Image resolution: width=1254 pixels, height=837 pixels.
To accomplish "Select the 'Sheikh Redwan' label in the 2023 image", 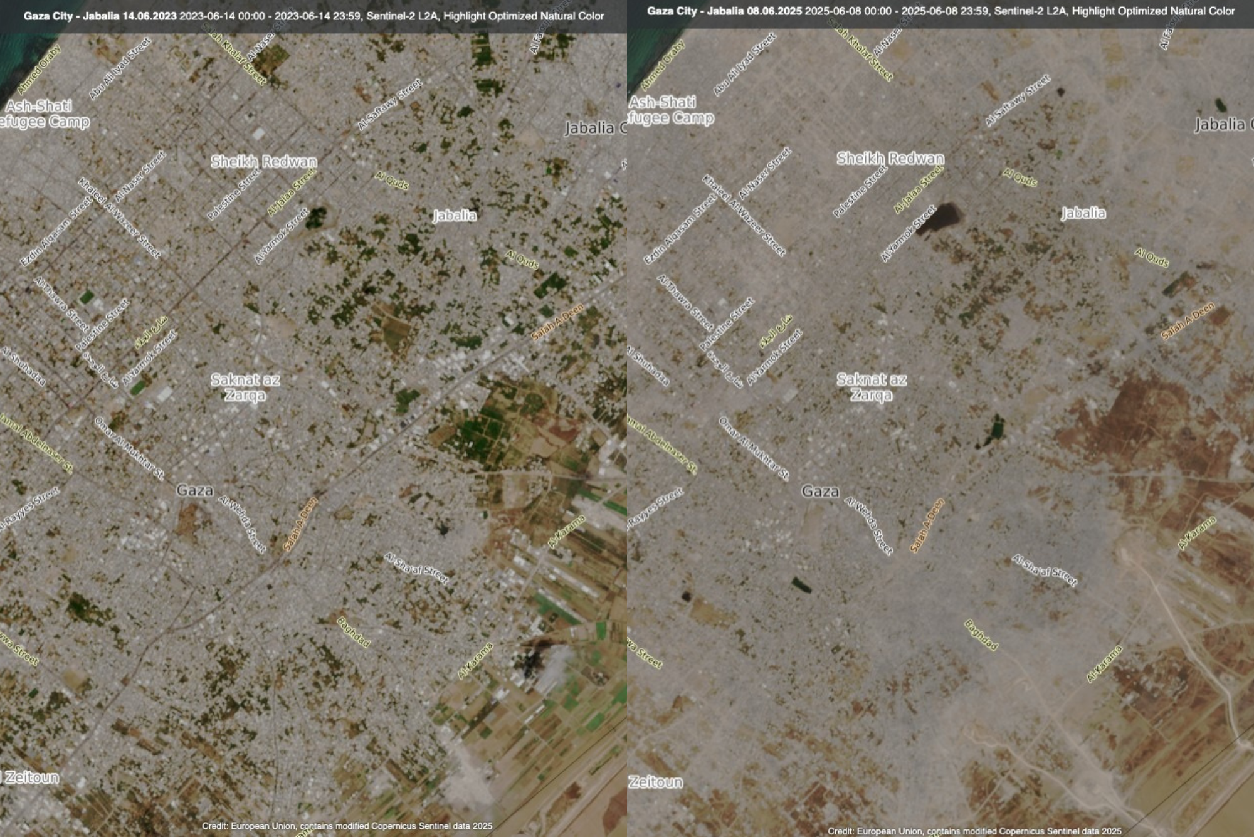I will coord(263,162).
